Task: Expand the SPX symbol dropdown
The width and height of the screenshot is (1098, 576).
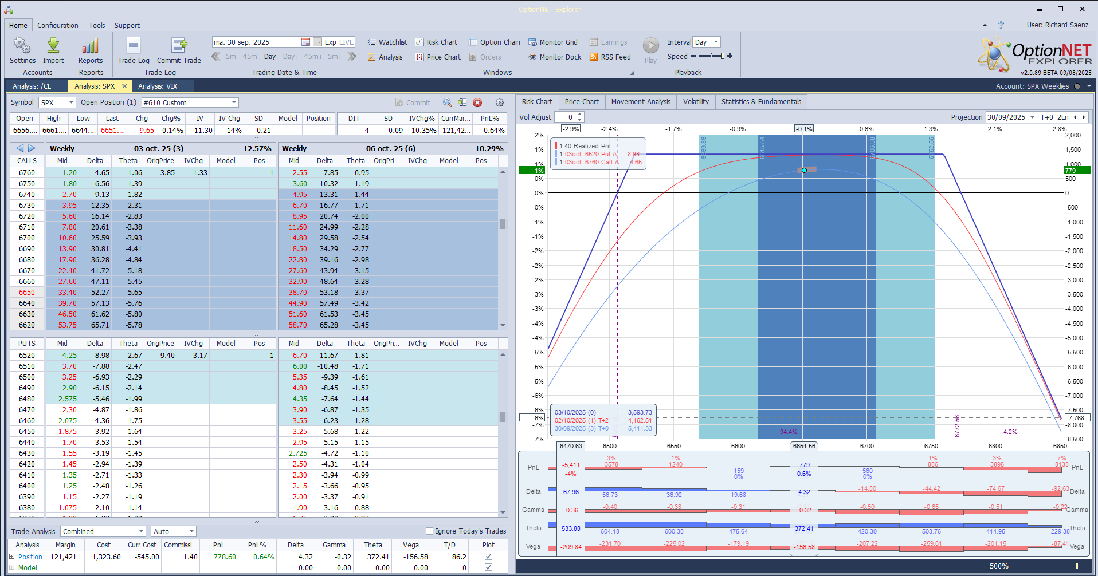Action: tap(71, 102)
